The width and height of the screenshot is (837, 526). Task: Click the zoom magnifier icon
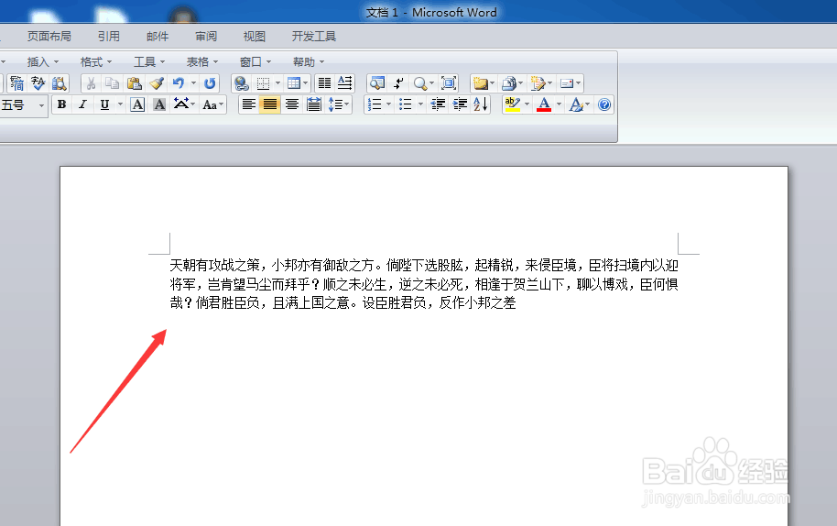pos(420,83)
